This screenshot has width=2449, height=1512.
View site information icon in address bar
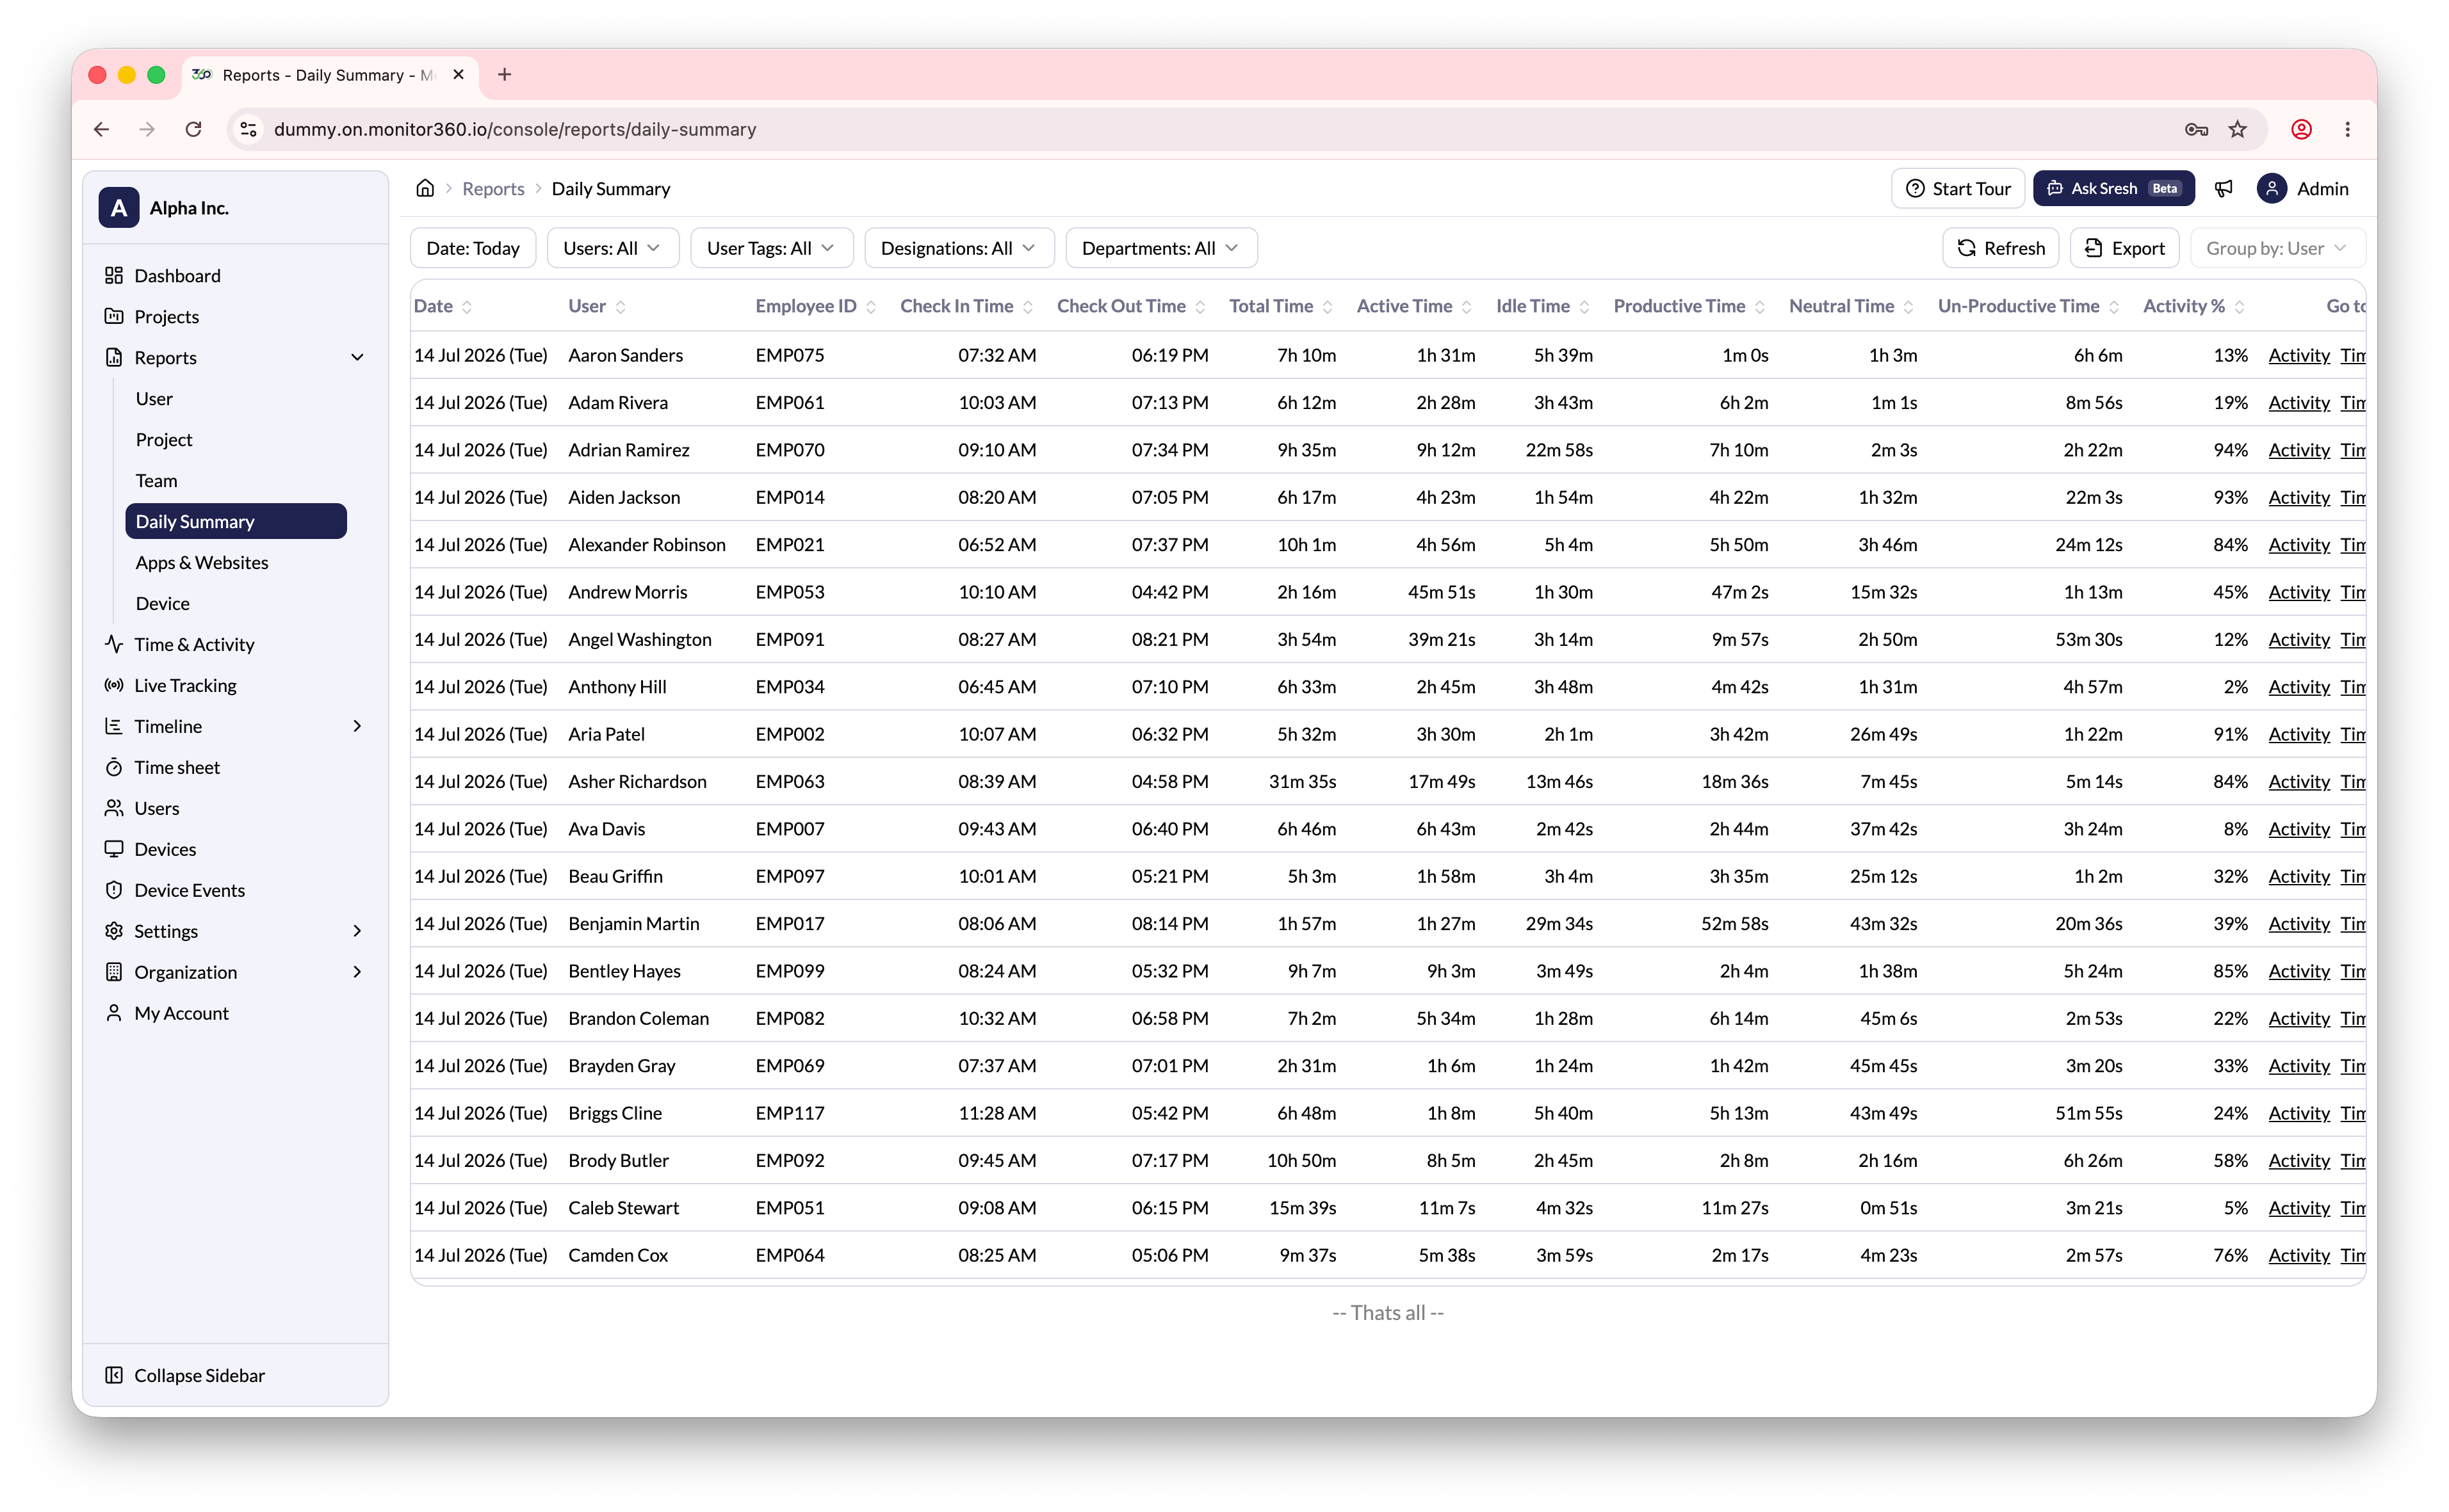pyautogui.click(x=249, y=129)
